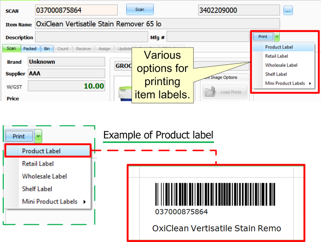Viewport: 321px width, 242px height.
Task: Click the folder icon on Load Photo
Action: click(x=211, y=91)
